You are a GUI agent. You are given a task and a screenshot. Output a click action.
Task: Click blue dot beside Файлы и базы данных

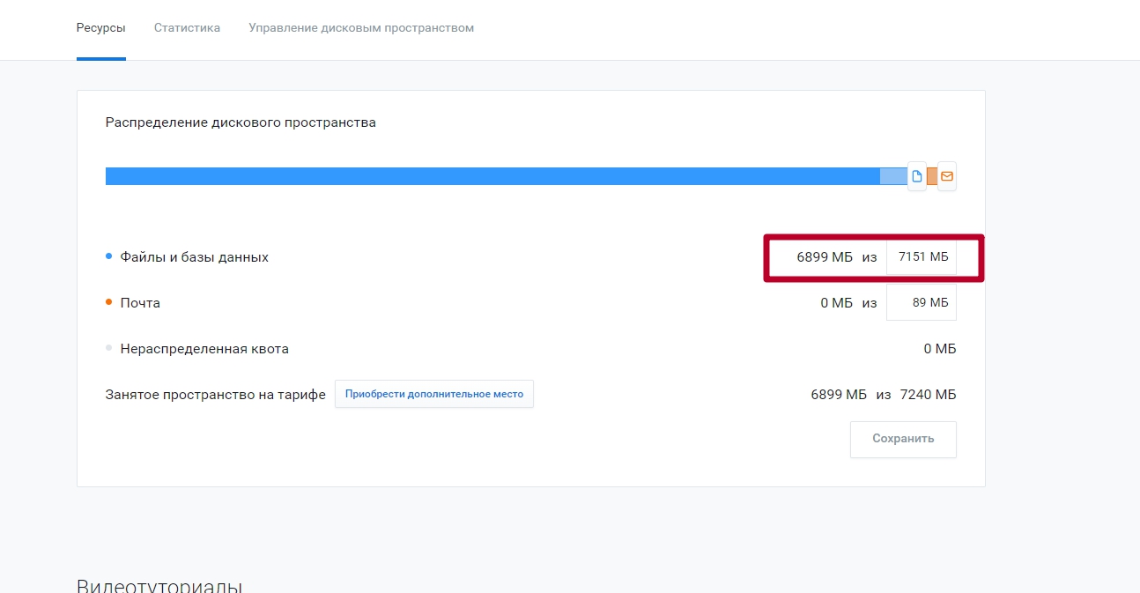coord(109,256)
